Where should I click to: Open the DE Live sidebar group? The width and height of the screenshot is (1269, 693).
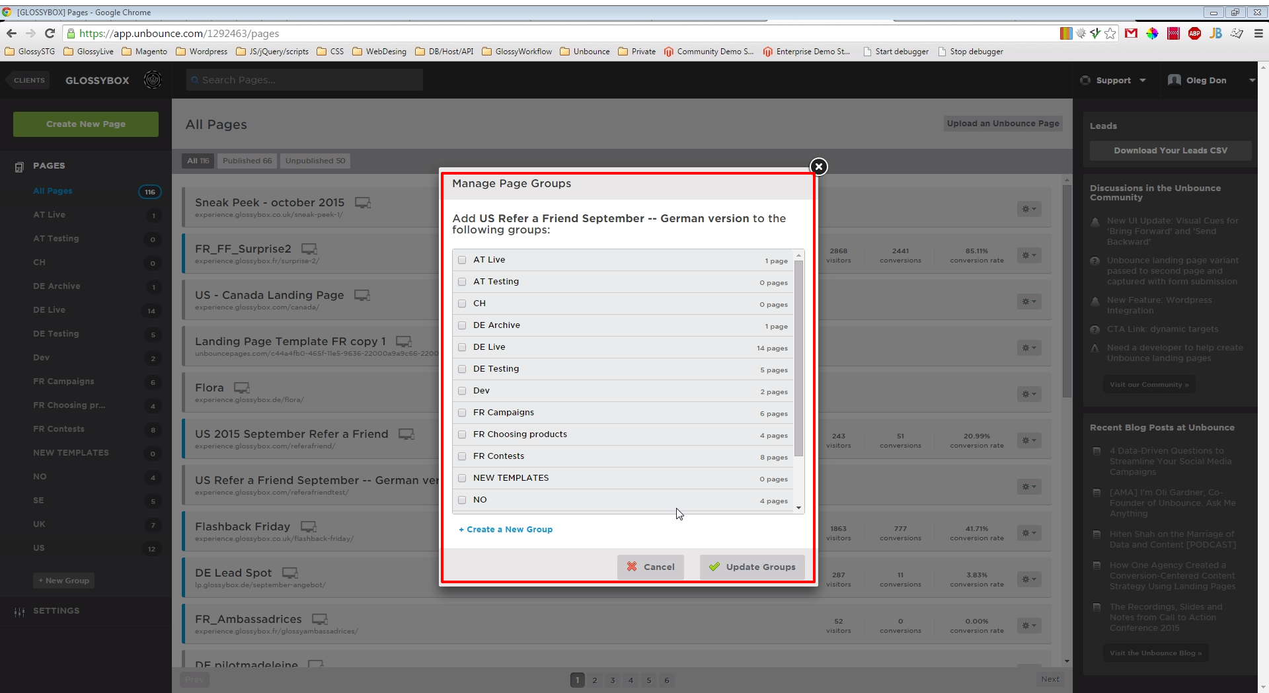[x=50, y=310]
